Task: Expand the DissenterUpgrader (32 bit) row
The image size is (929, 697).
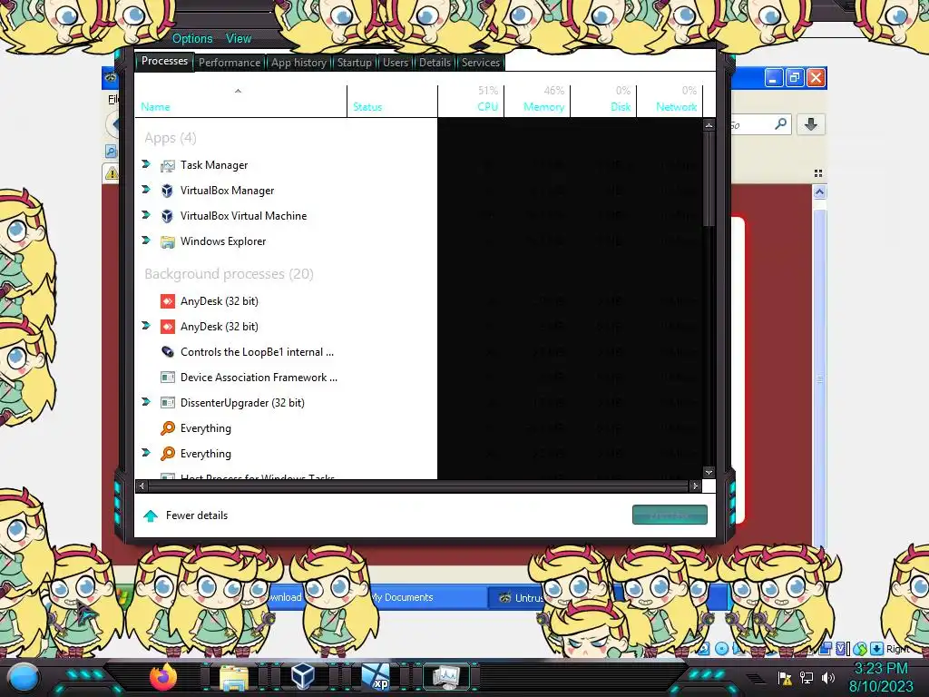Action: coord(146,402)
